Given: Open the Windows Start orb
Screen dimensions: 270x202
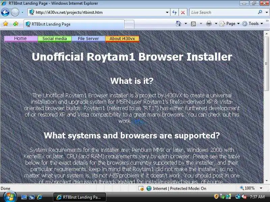Looking at the screenshot, I should point(10,197).
